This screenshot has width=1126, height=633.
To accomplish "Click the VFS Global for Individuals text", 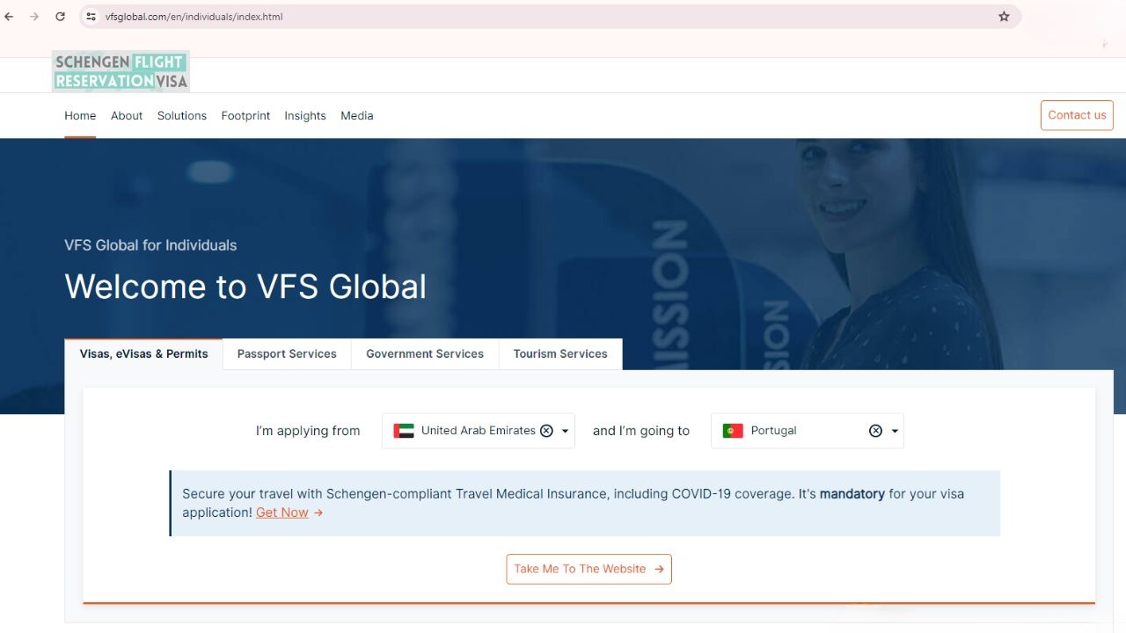I will coord(150,245).
